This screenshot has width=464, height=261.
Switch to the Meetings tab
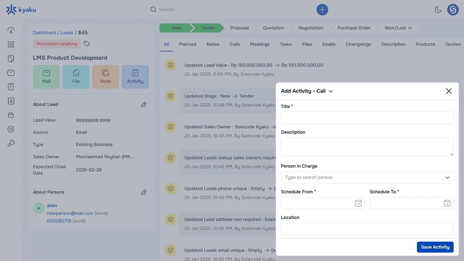(260, 44)
